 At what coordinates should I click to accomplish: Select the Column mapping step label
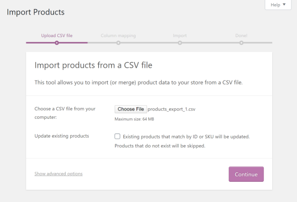pos(118,35)
